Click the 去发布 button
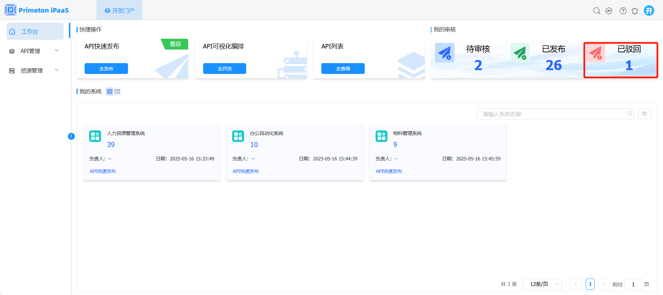663x295 pixels. pyautogui.click(x=106, y=69)
